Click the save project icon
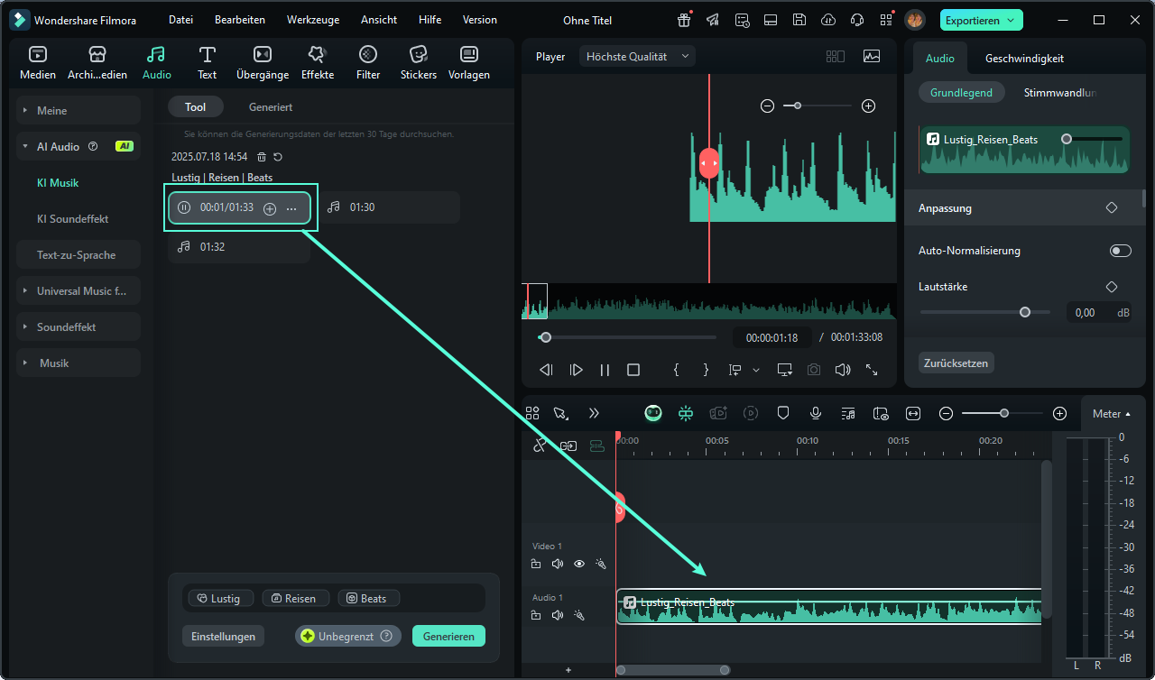Screen dimensions: 1155x680 pyautogui.click(x=799, y=20)
